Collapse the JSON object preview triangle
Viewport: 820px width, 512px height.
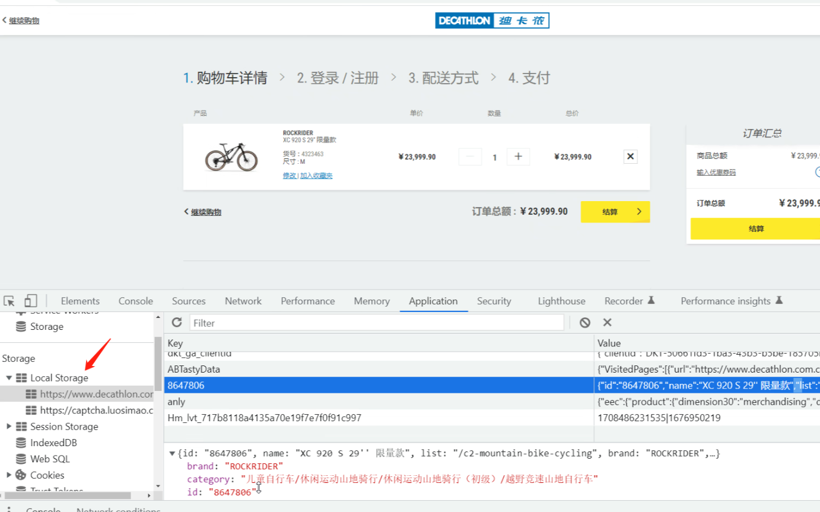coord(172,453)
